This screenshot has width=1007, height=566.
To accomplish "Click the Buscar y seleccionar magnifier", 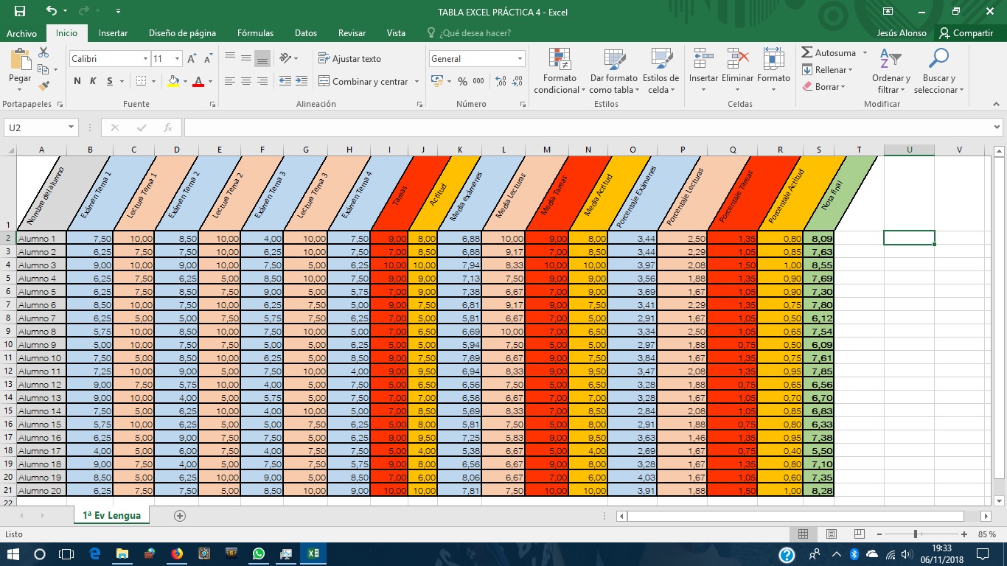I will coord(938,60).
